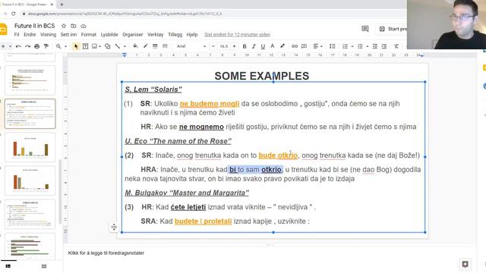Click the border color pencil icon
Viewport: 486px width, 273px height.
(145, 46)
